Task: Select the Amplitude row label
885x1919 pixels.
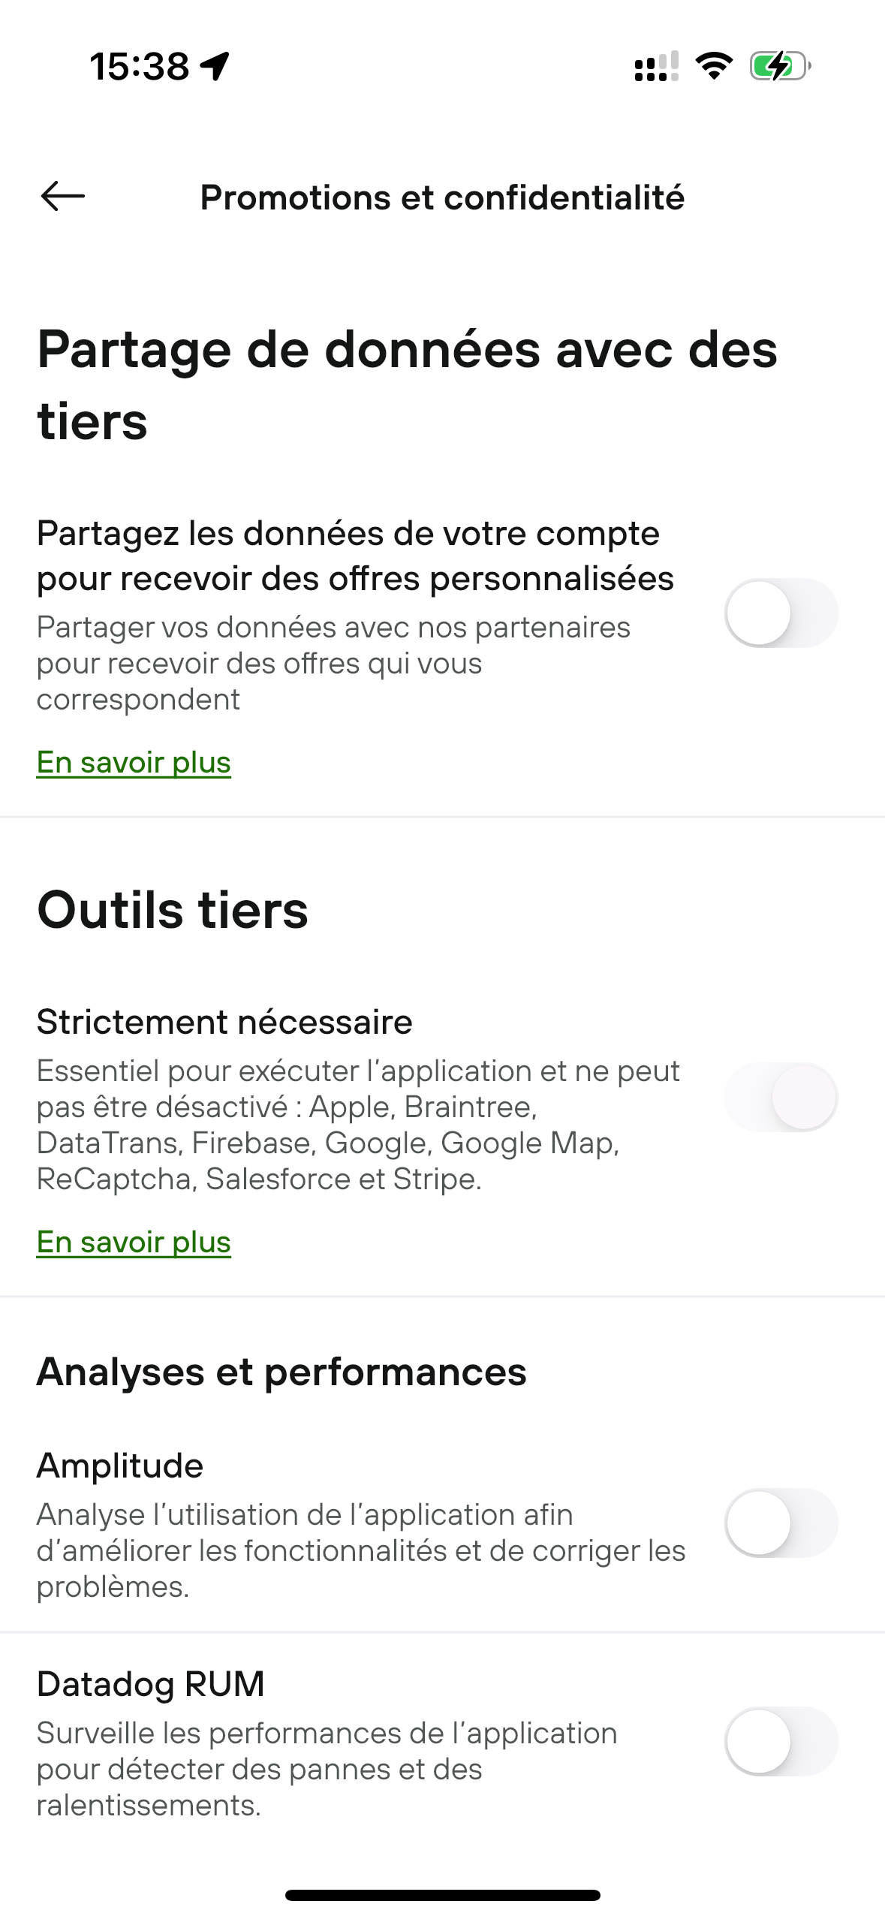Action: (x=120, y=1465)
